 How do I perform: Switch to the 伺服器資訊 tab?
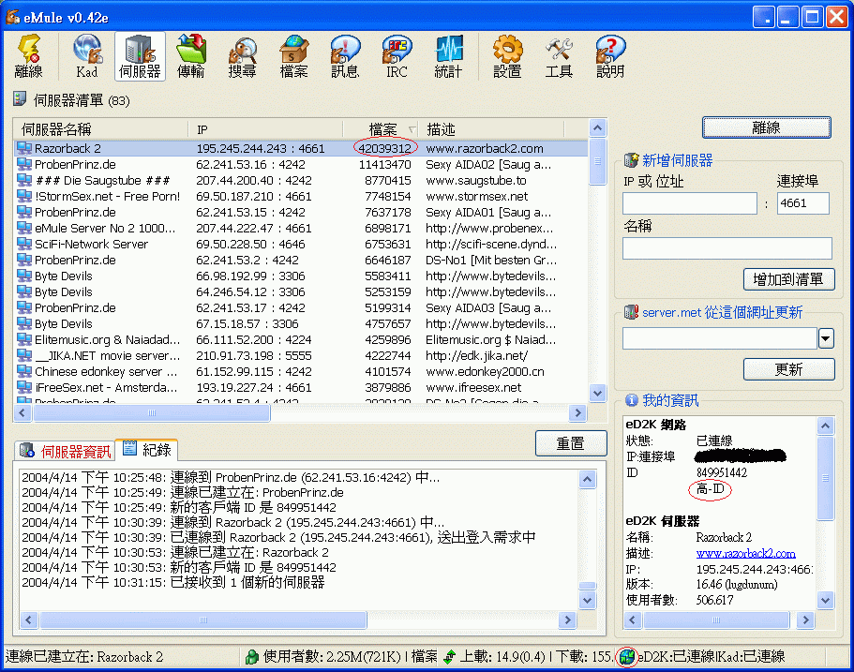66,451
